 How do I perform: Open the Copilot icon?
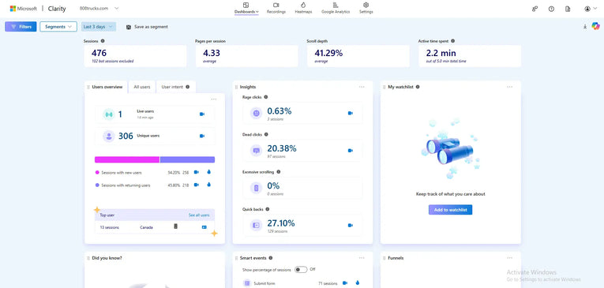pos(595,26)
